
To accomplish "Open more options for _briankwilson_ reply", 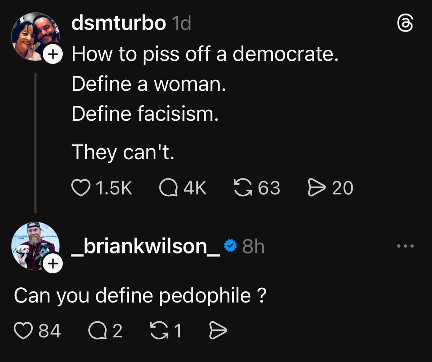I will point(405,246).
